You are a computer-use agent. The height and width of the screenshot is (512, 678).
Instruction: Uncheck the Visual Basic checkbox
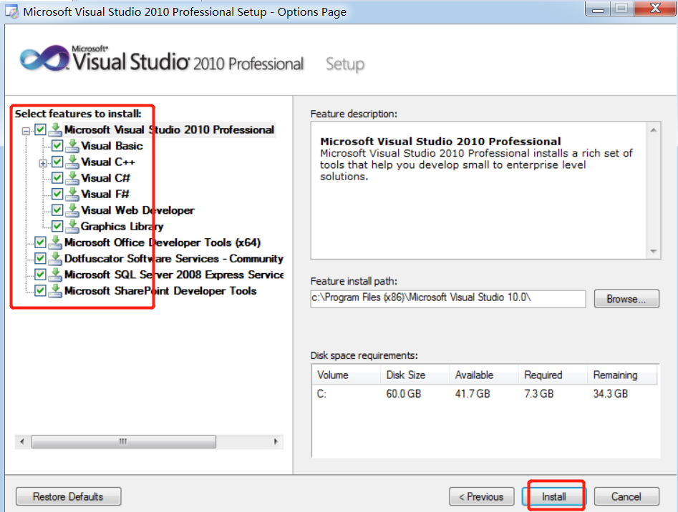coord(57,146)
